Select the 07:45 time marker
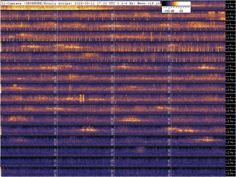This screenshot has width=236, height=177. [x=169, y=100]
